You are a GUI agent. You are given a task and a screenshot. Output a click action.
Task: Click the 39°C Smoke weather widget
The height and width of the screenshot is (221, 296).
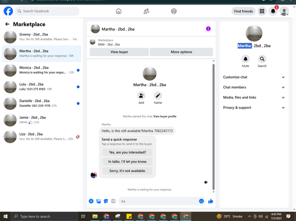coord(230,216)
